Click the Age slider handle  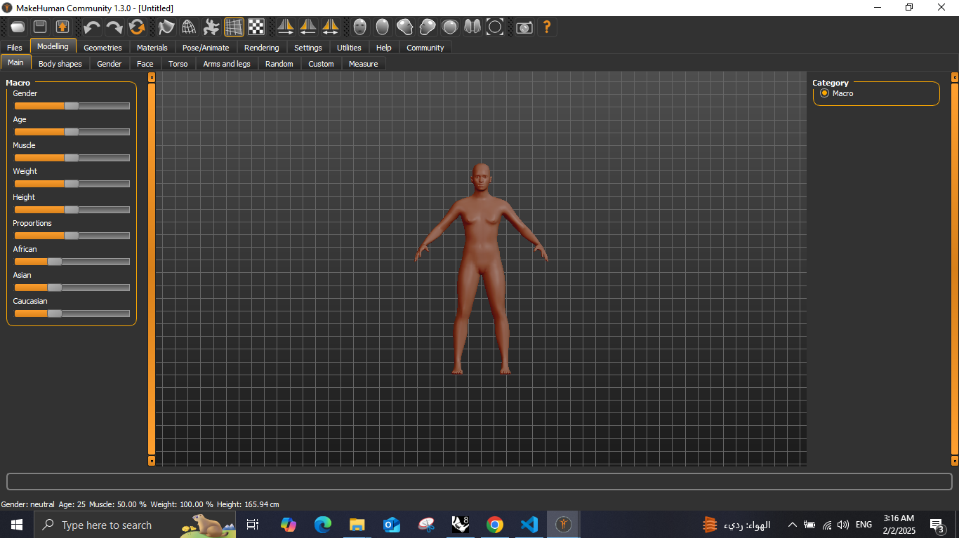click(72, 132)
